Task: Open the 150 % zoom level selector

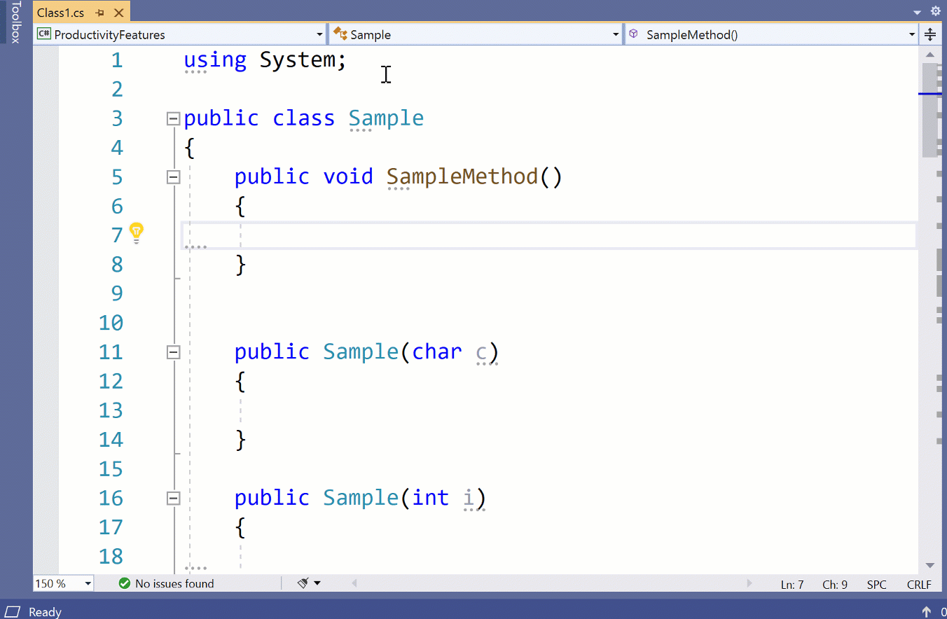Action: [62, 583]
